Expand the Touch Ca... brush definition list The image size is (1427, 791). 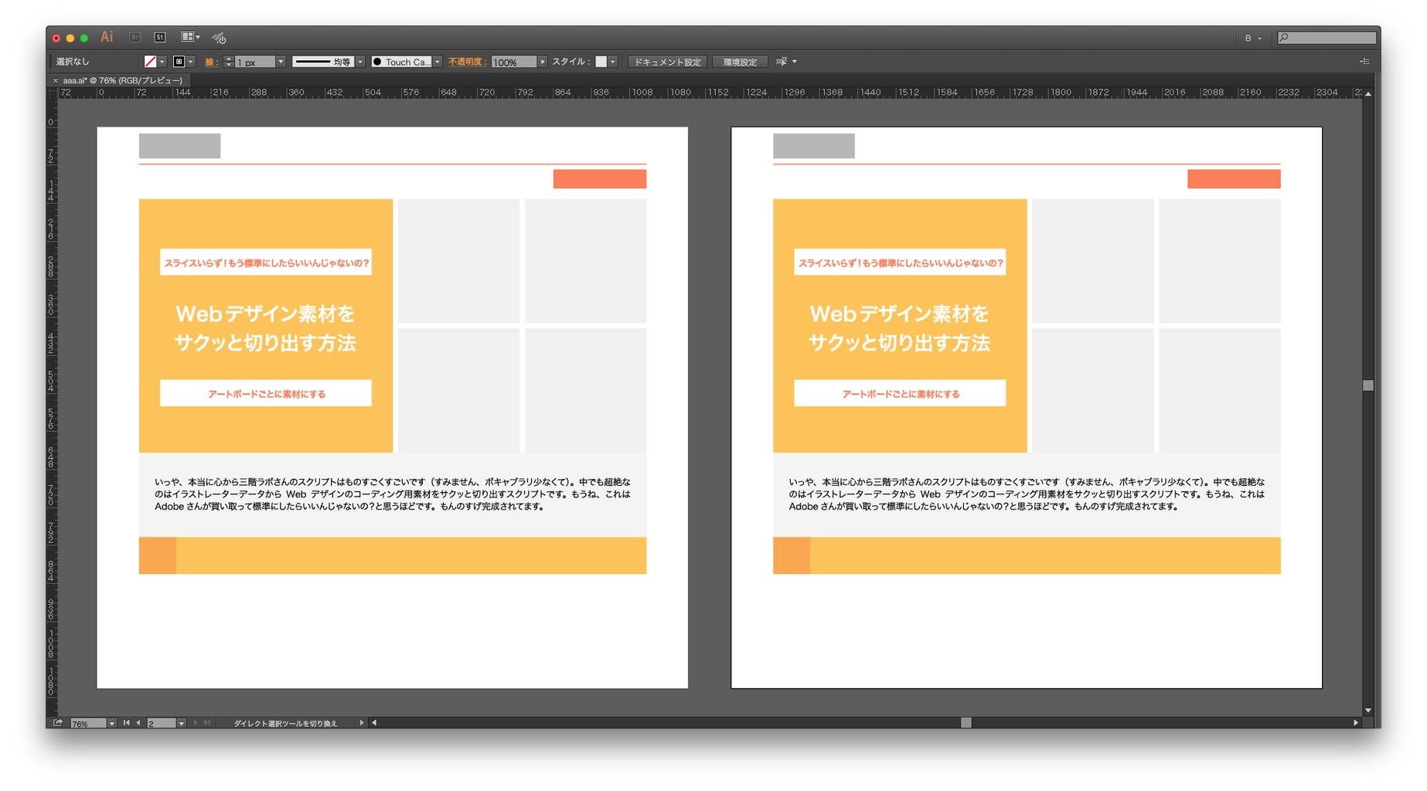[x=437, y=61]
